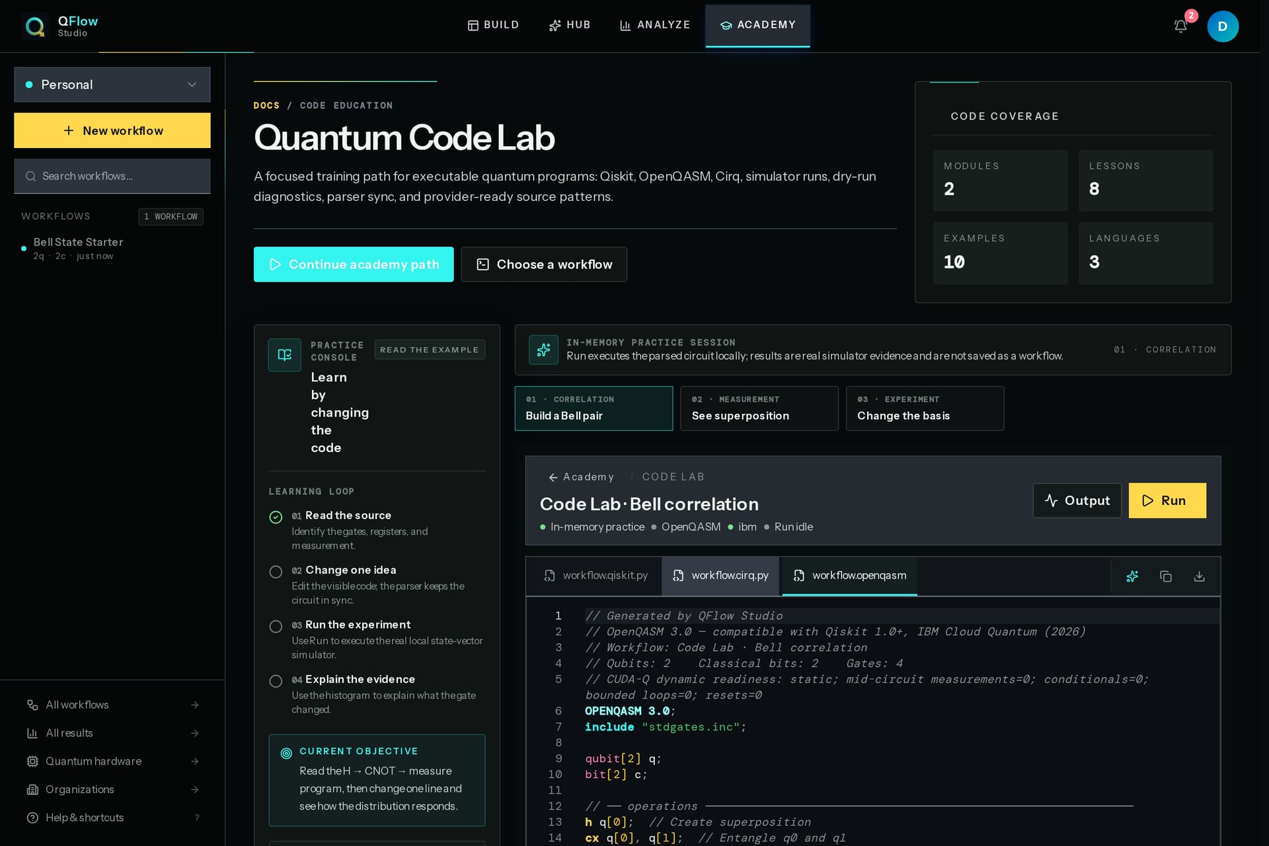Click code line bit[2] c

pos(616,775)
